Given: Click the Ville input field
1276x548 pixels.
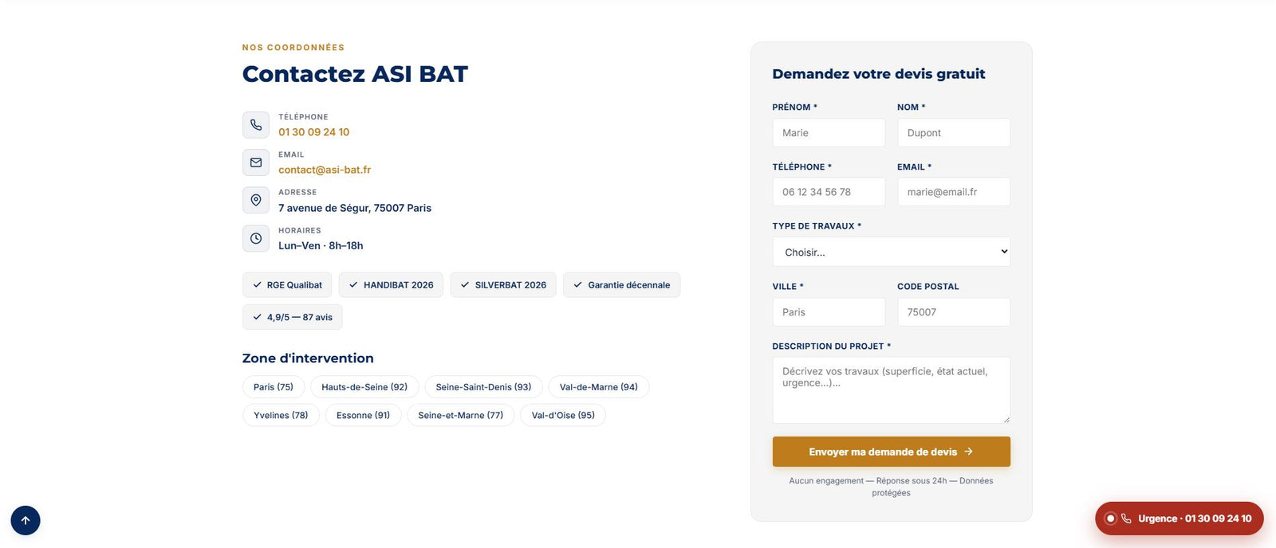Looking at the screenshot, I should 829,312.
